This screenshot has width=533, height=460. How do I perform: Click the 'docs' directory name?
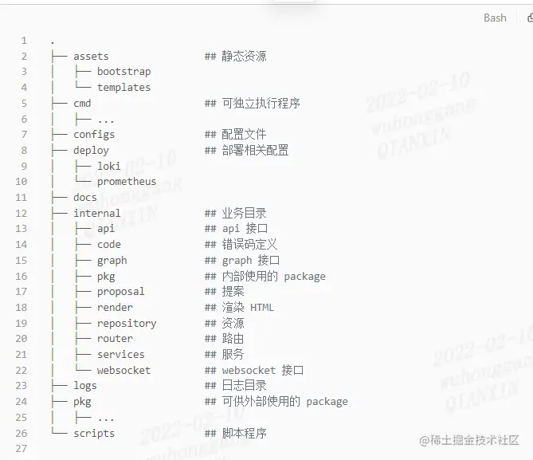pos(85,198)
